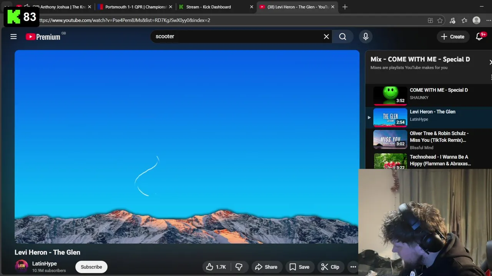
Task: Open the notifications bell
Action: (479, 36)
